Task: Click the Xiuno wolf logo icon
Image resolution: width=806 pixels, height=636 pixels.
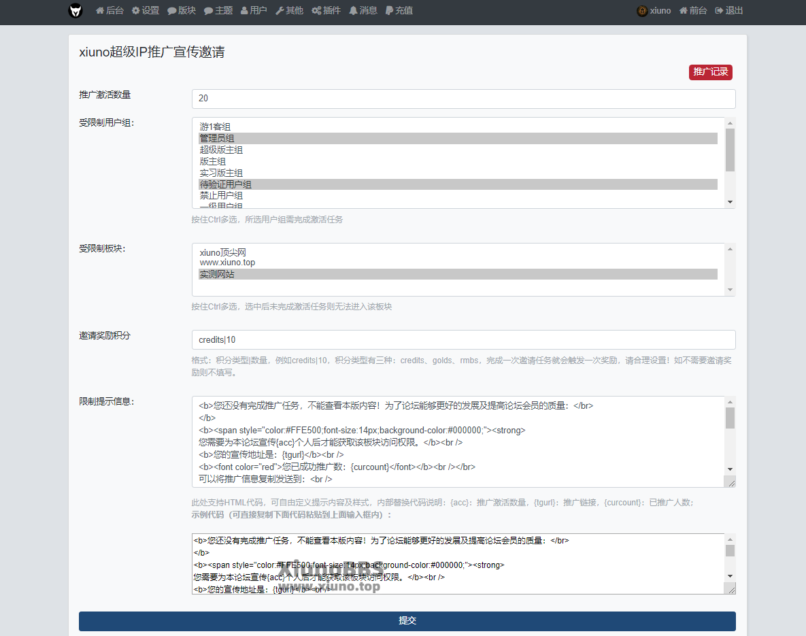Action: point(75,11)
